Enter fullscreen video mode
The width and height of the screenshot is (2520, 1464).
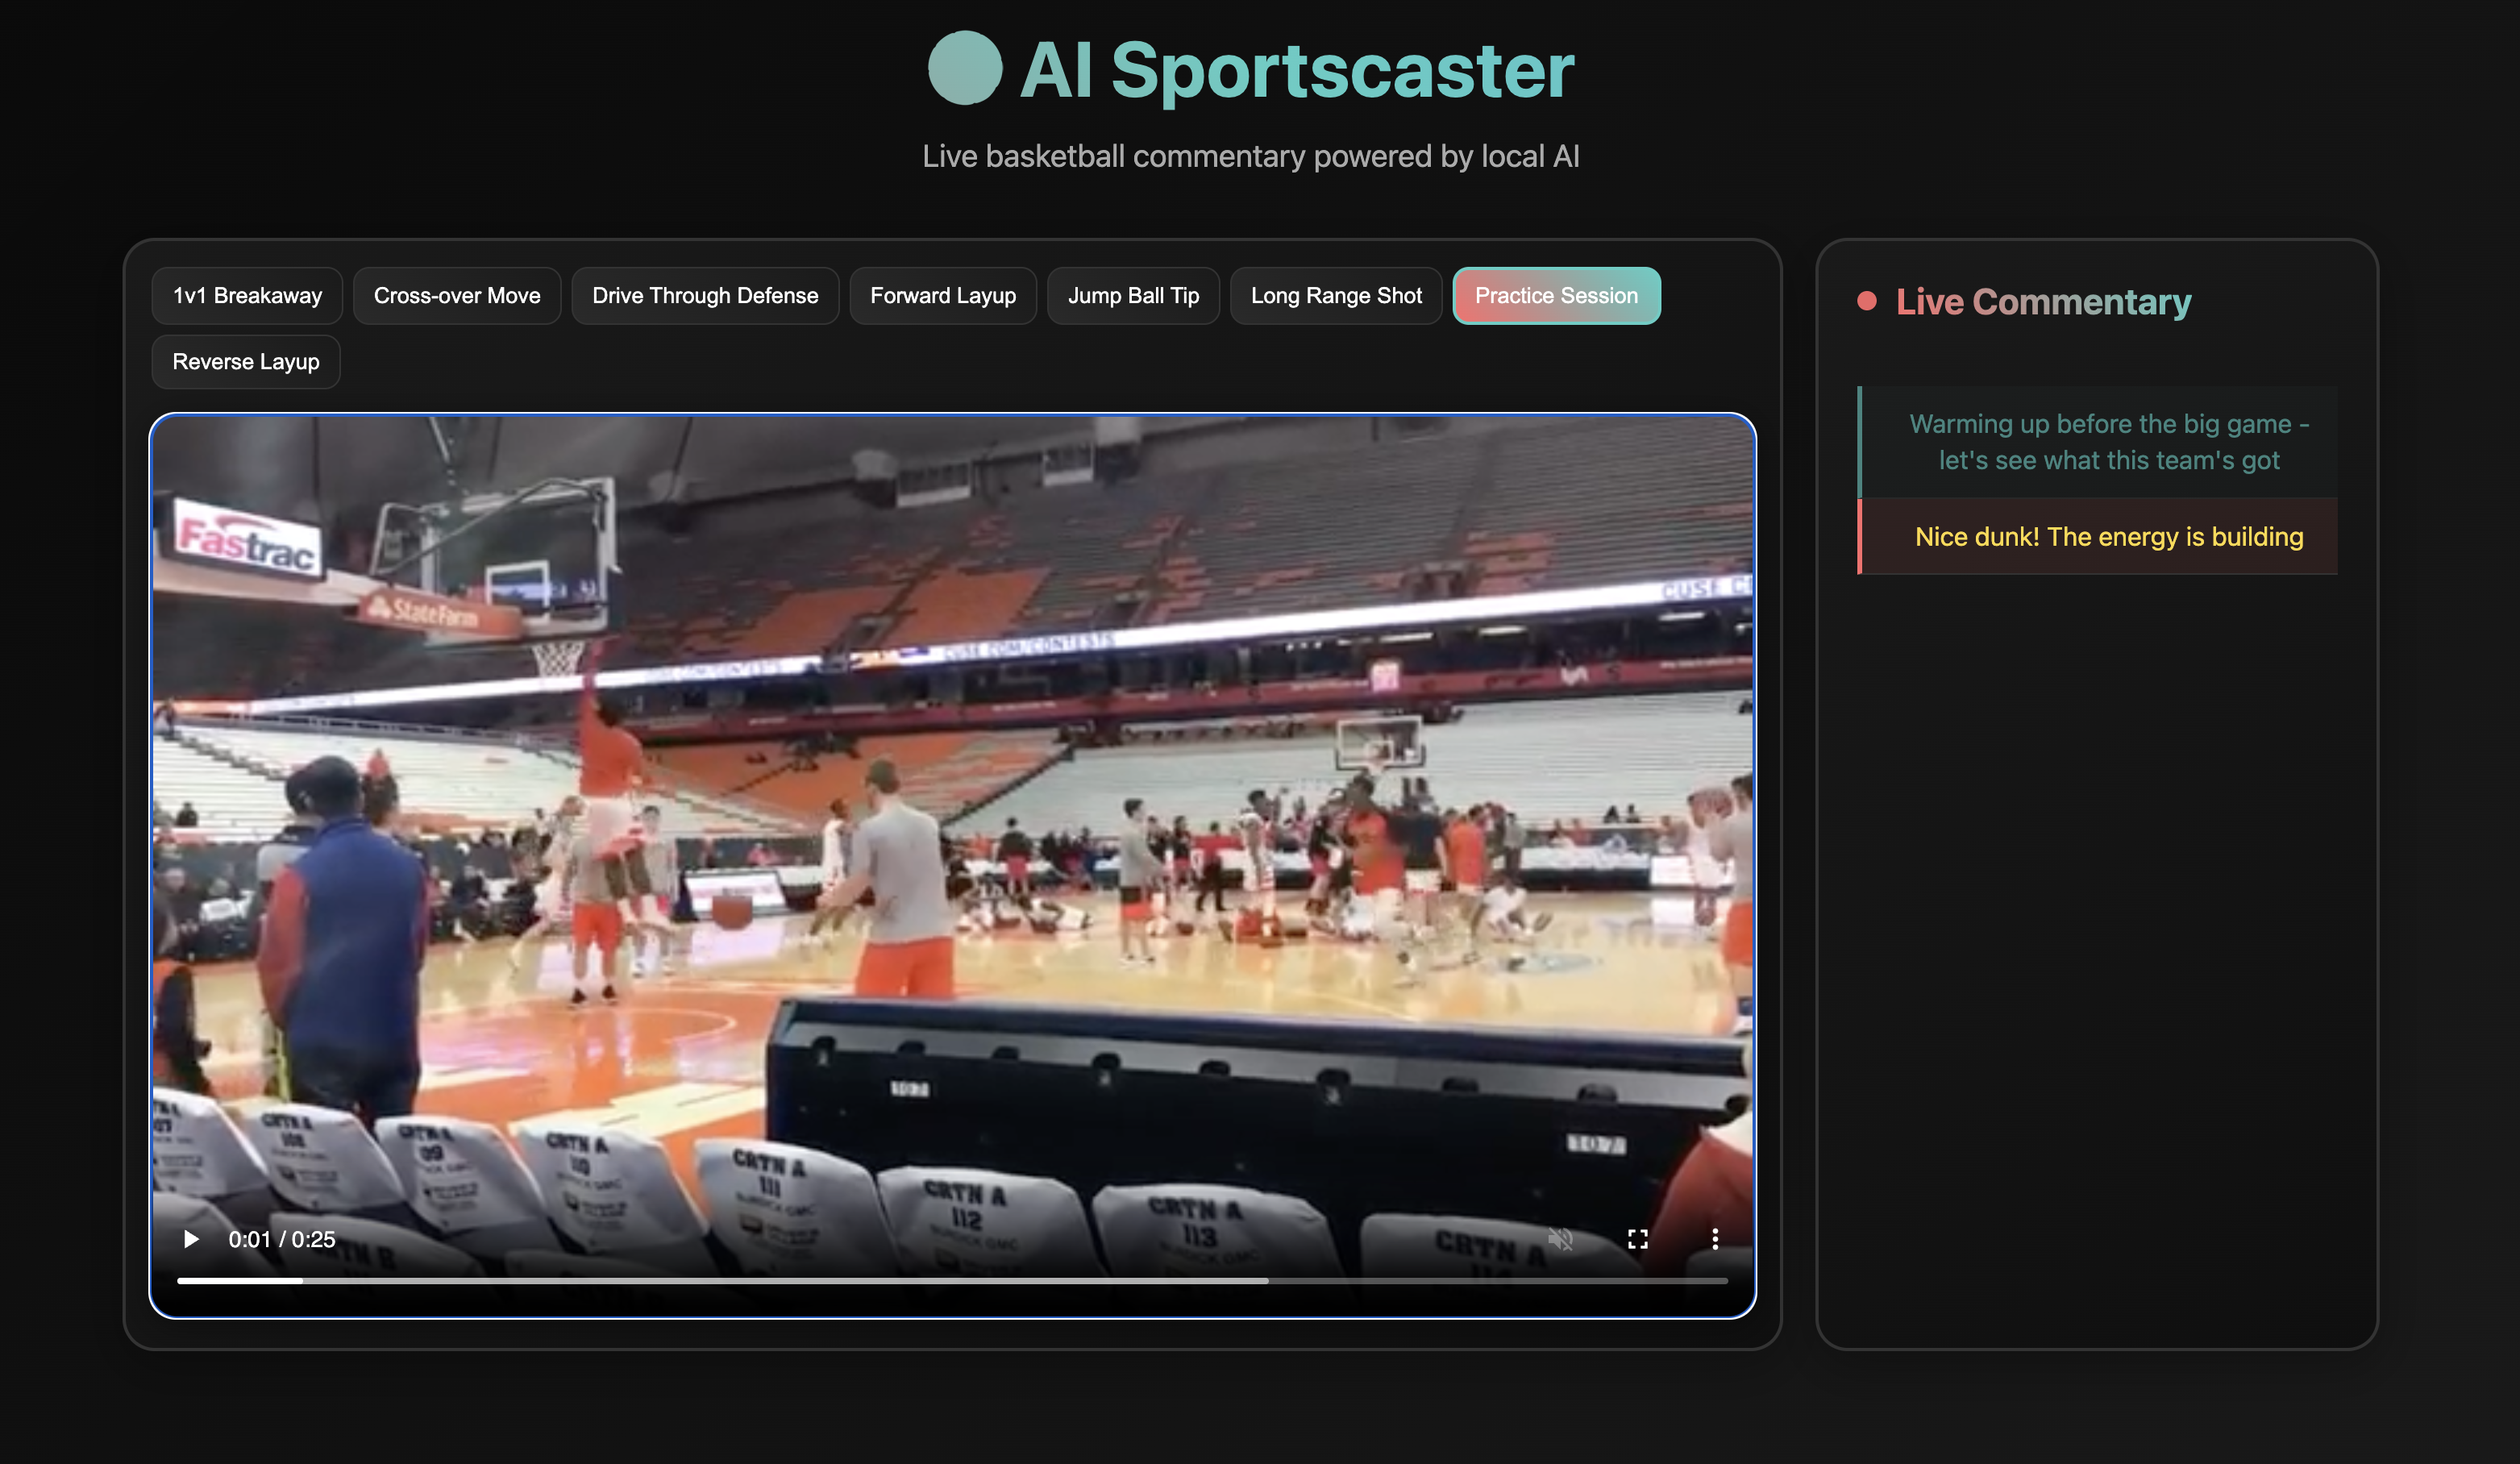point(1637,1239)
